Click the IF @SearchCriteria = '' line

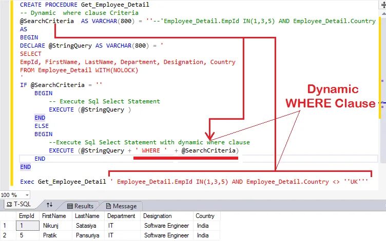tap(61, 85)
